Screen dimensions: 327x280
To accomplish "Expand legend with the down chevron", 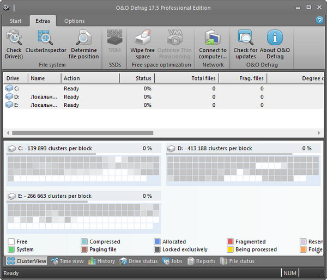I will click(318, 252).
